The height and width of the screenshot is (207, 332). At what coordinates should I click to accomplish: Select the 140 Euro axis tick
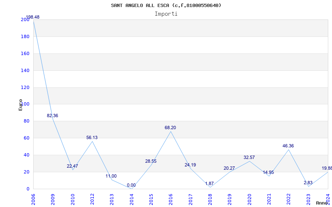(25, 70)
